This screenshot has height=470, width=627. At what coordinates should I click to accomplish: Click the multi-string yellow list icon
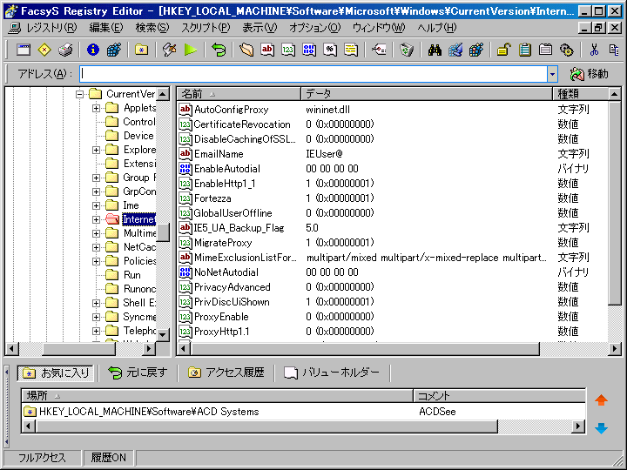point(351,50)
